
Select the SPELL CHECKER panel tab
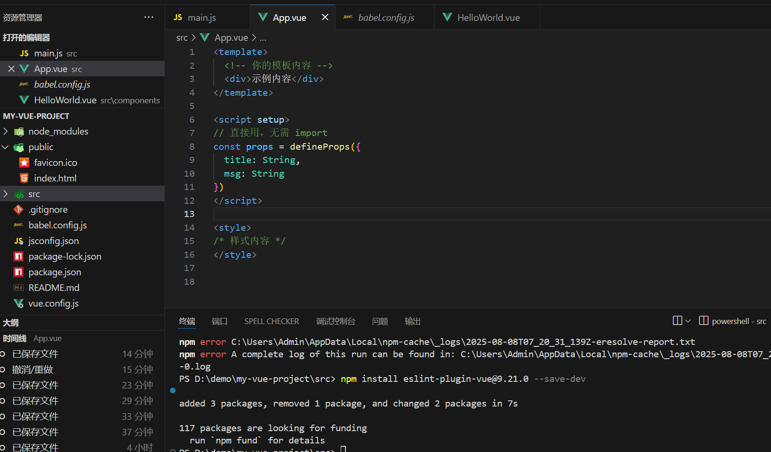coord(272,321)
